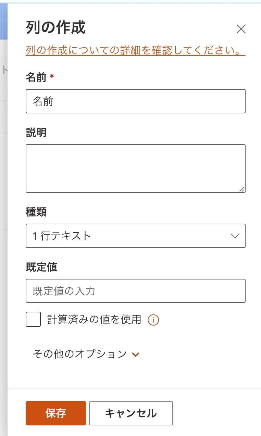This screenshot has height=436, width=261.
Task: Close the 列の作成 panel with the X
Action: pyautogui.click(x=241, y=29)
